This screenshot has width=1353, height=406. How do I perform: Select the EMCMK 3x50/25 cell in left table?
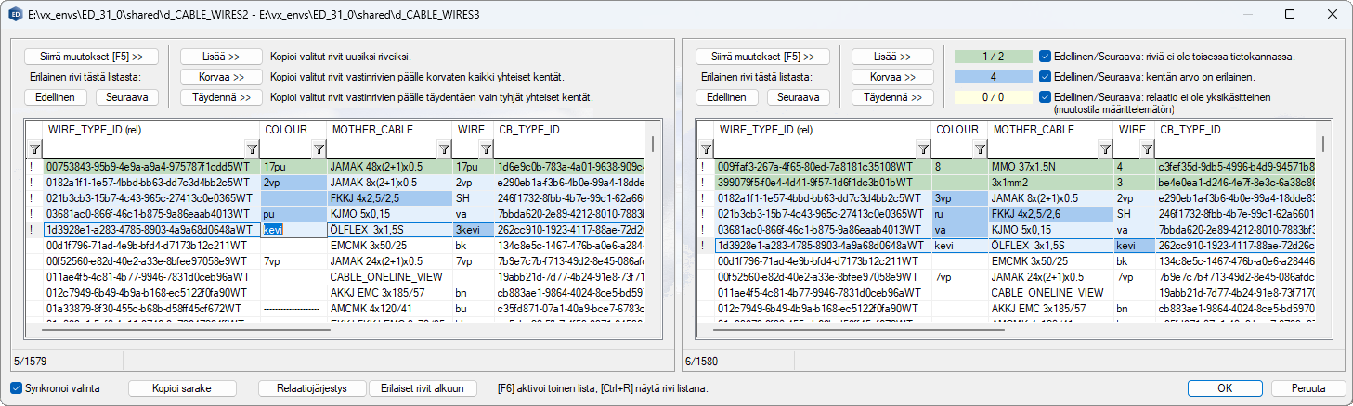367,246
